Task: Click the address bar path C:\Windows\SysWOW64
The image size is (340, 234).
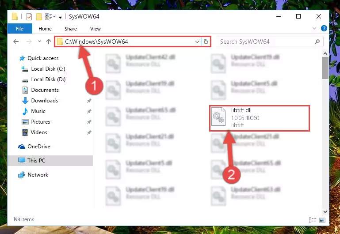Action: (x=96, y=42)
